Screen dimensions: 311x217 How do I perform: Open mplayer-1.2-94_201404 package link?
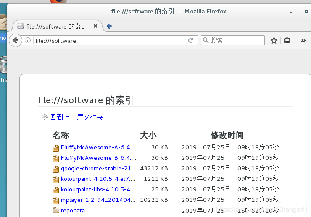pyautogui.click(x=98, y=200)
